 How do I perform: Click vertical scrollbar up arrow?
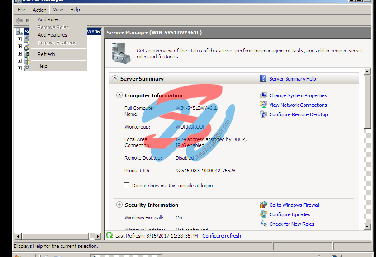pos(367,71)
